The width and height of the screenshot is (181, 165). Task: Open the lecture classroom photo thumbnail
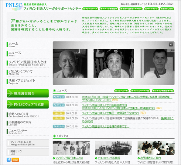(x=156, y=148)
